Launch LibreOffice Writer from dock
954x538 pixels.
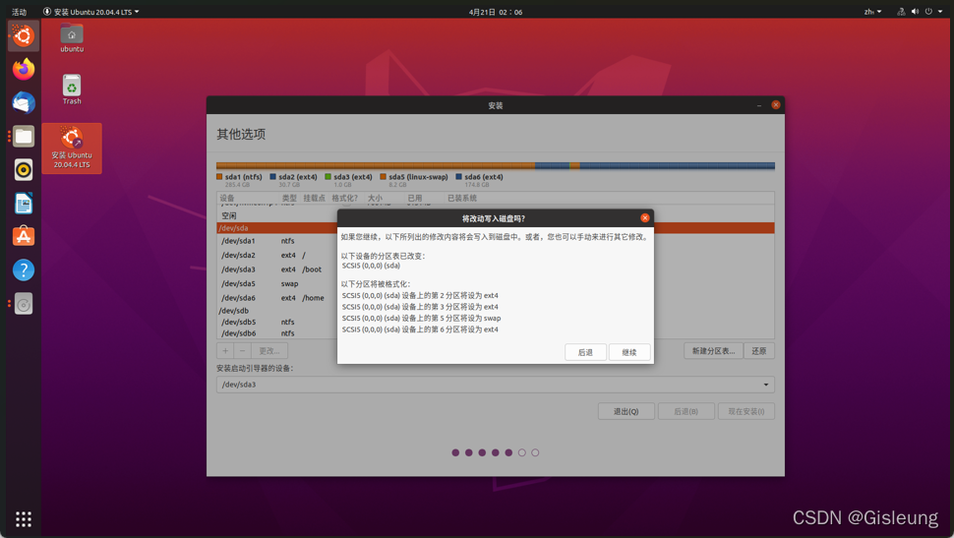pos(24,204)
